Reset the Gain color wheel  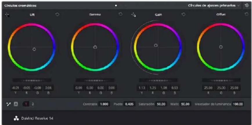click(183, 15)
